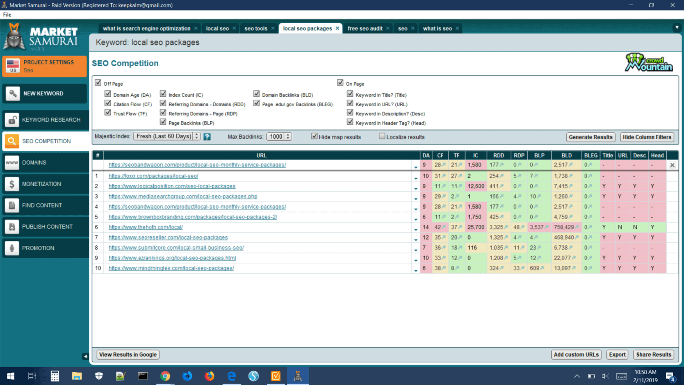The width and height of the screenshot is (684, 385).
Task: Click the Domains www icon
Action: point(12,163)
